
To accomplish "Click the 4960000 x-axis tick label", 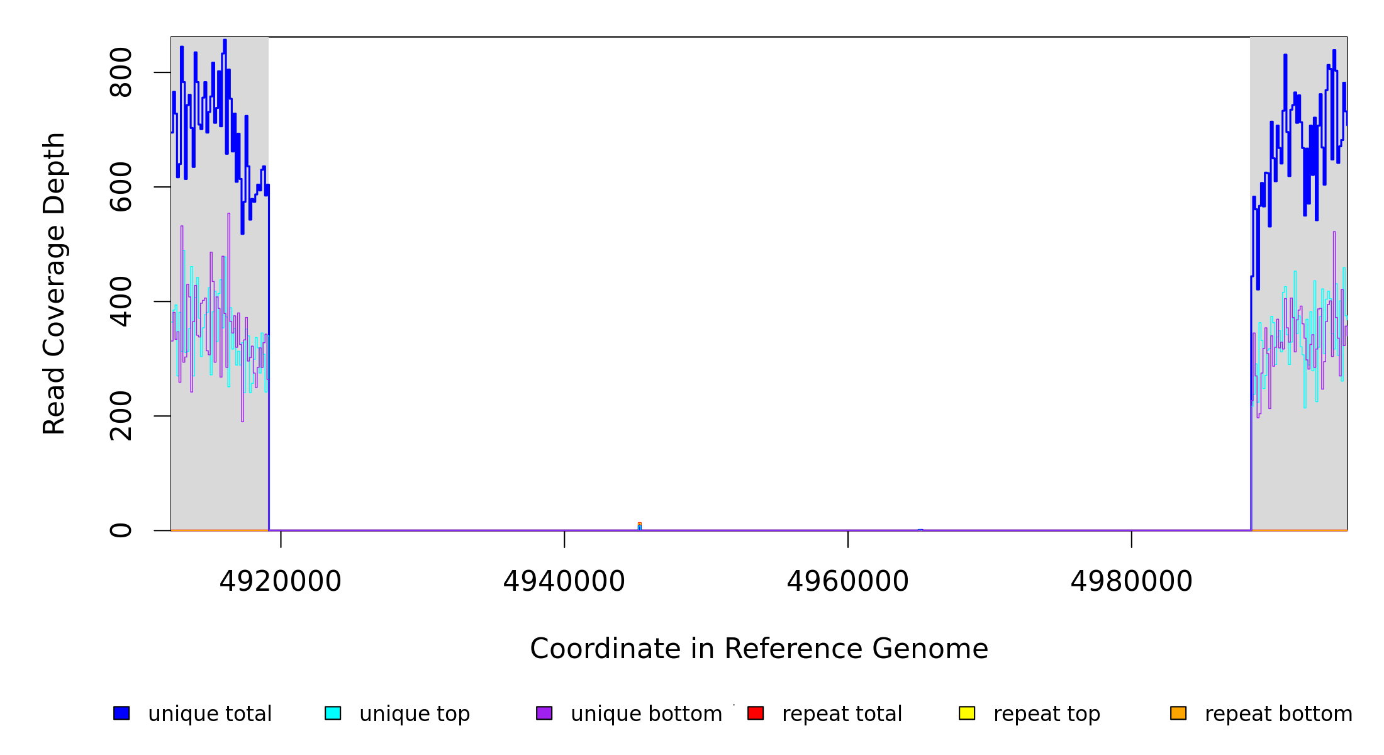I will click(848, 581).
